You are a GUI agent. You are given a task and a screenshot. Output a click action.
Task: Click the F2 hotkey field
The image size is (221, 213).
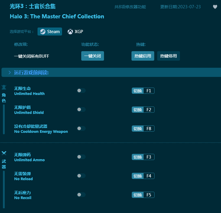pyautogui.click(x=149, y=109)
